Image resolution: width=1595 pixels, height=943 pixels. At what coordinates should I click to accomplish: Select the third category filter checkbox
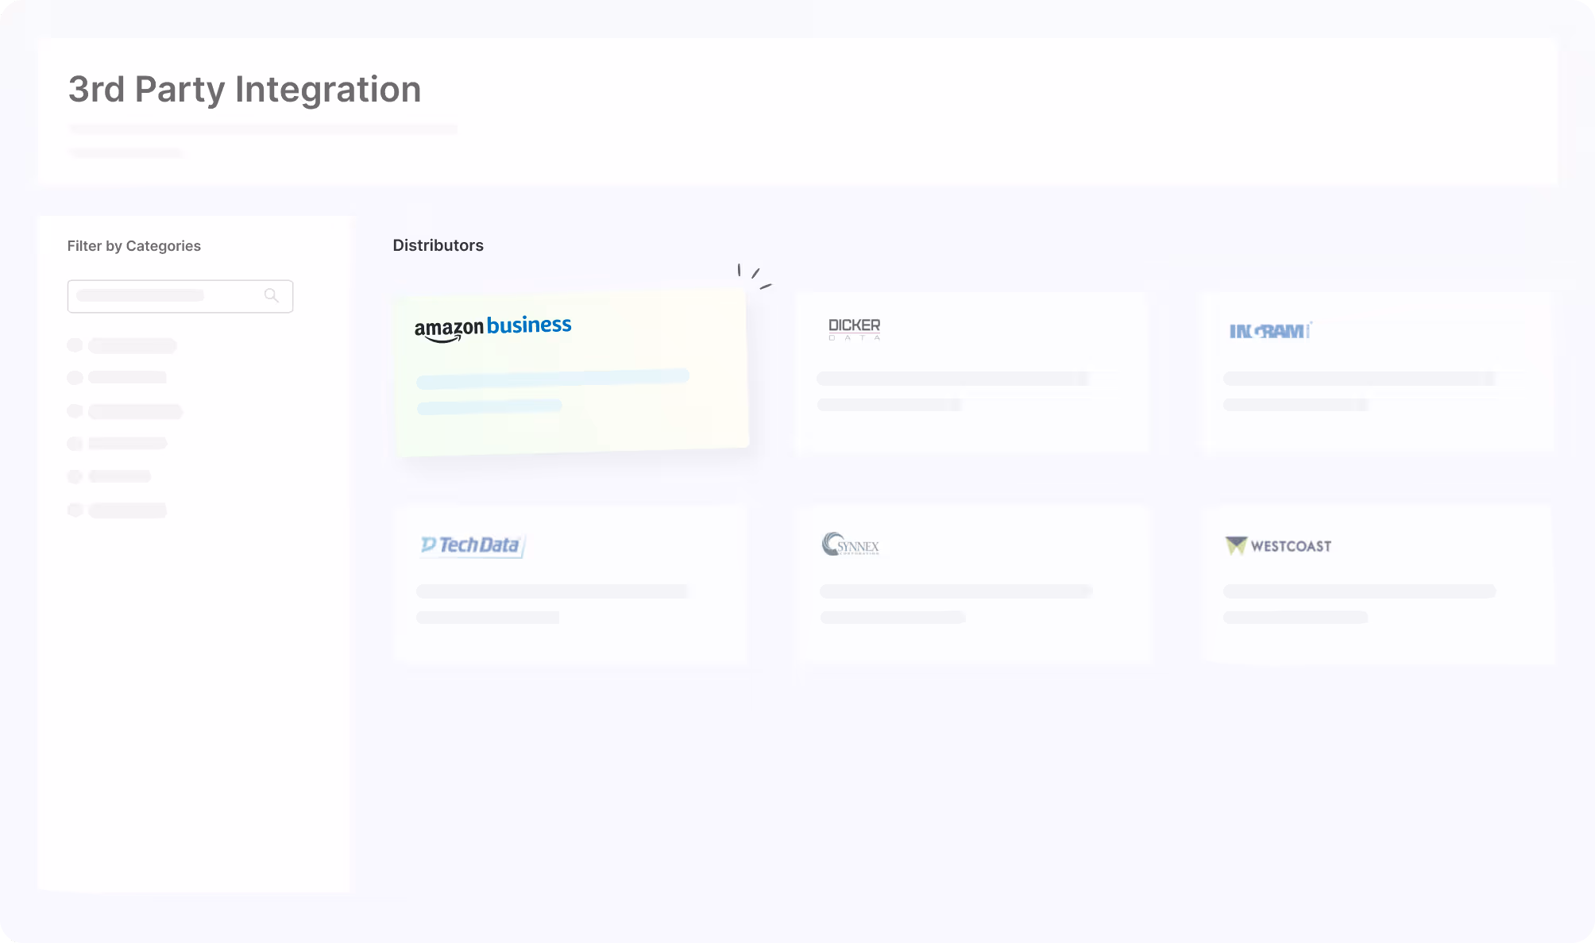coord(75,411)
